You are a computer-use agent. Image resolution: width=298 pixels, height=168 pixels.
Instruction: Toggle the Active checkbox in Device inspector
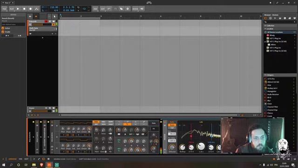tap(3, 28)
